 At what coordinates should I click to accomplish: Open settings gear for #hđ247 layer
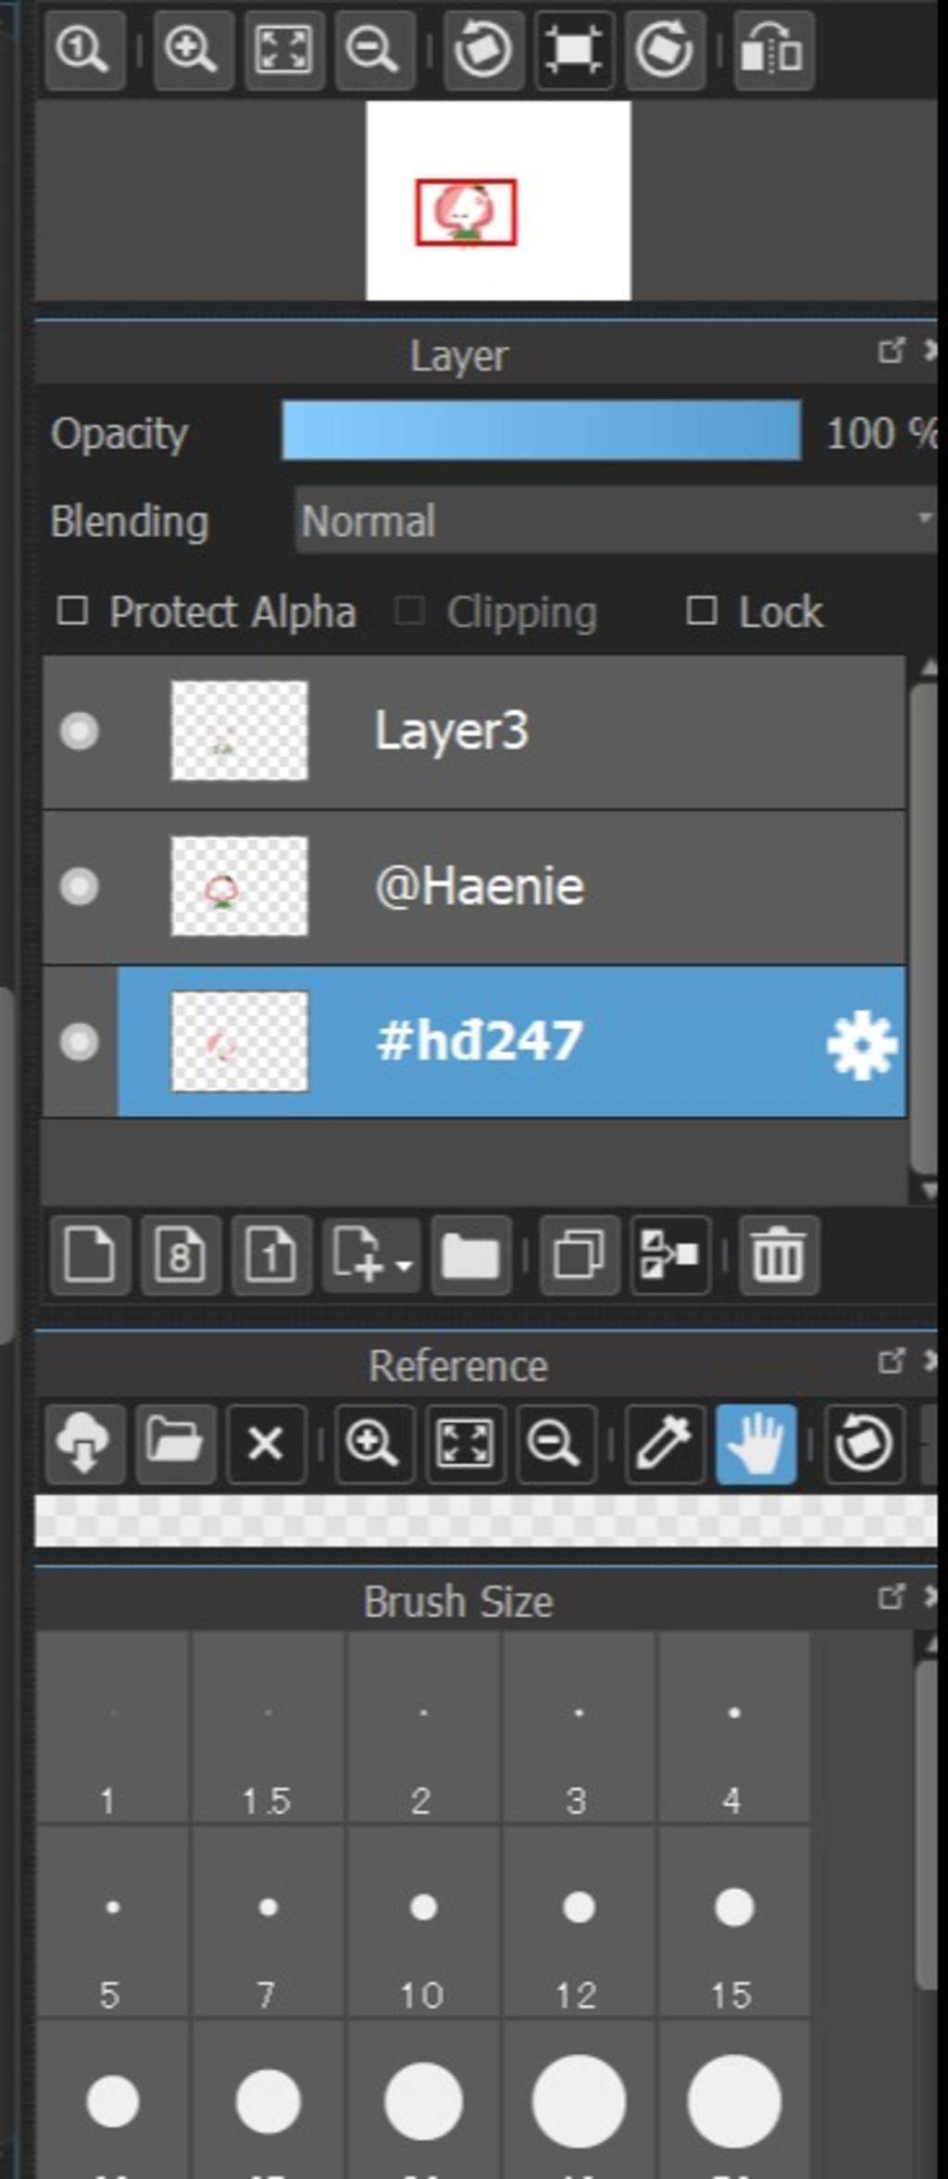[860, 1046]
